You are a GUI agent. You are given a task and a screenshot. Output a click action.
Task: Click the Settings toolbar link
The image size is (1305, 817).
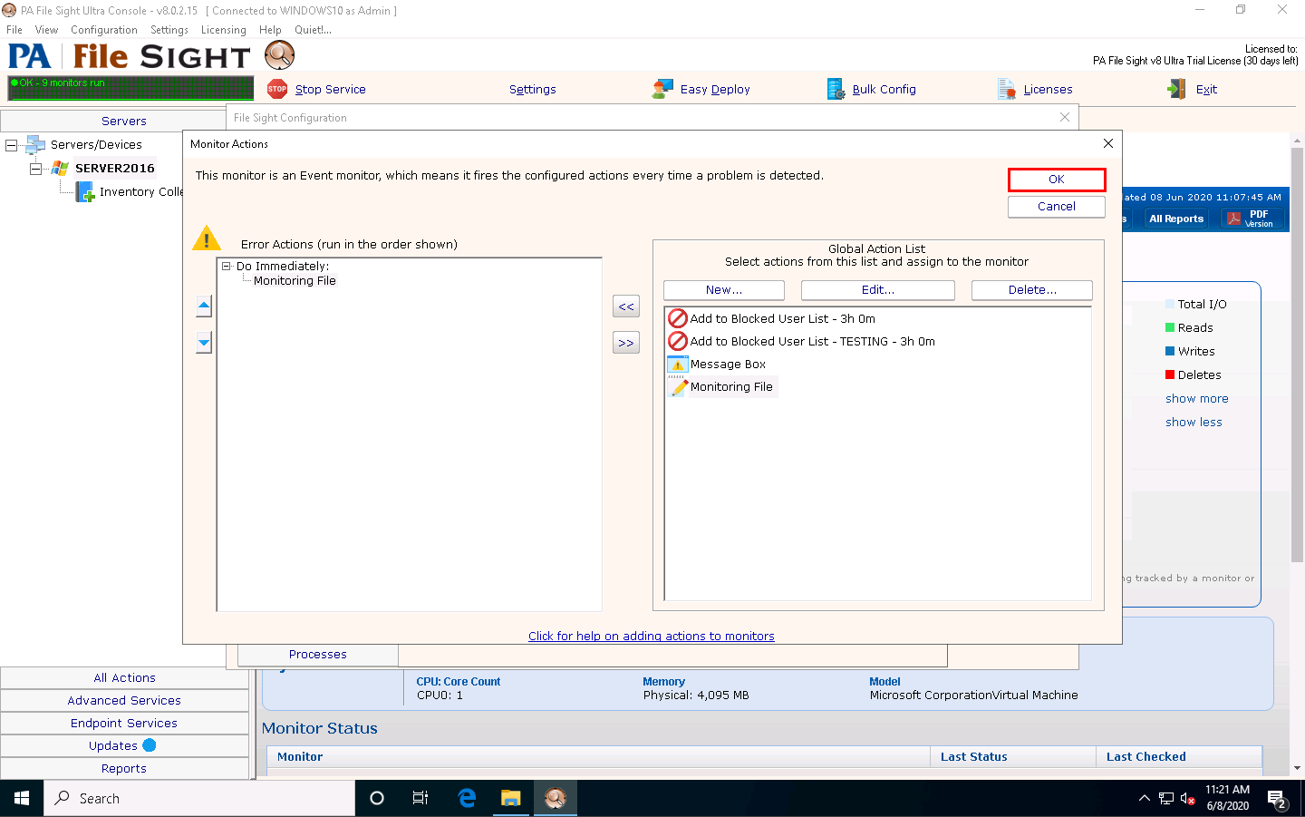pos(533,90)
